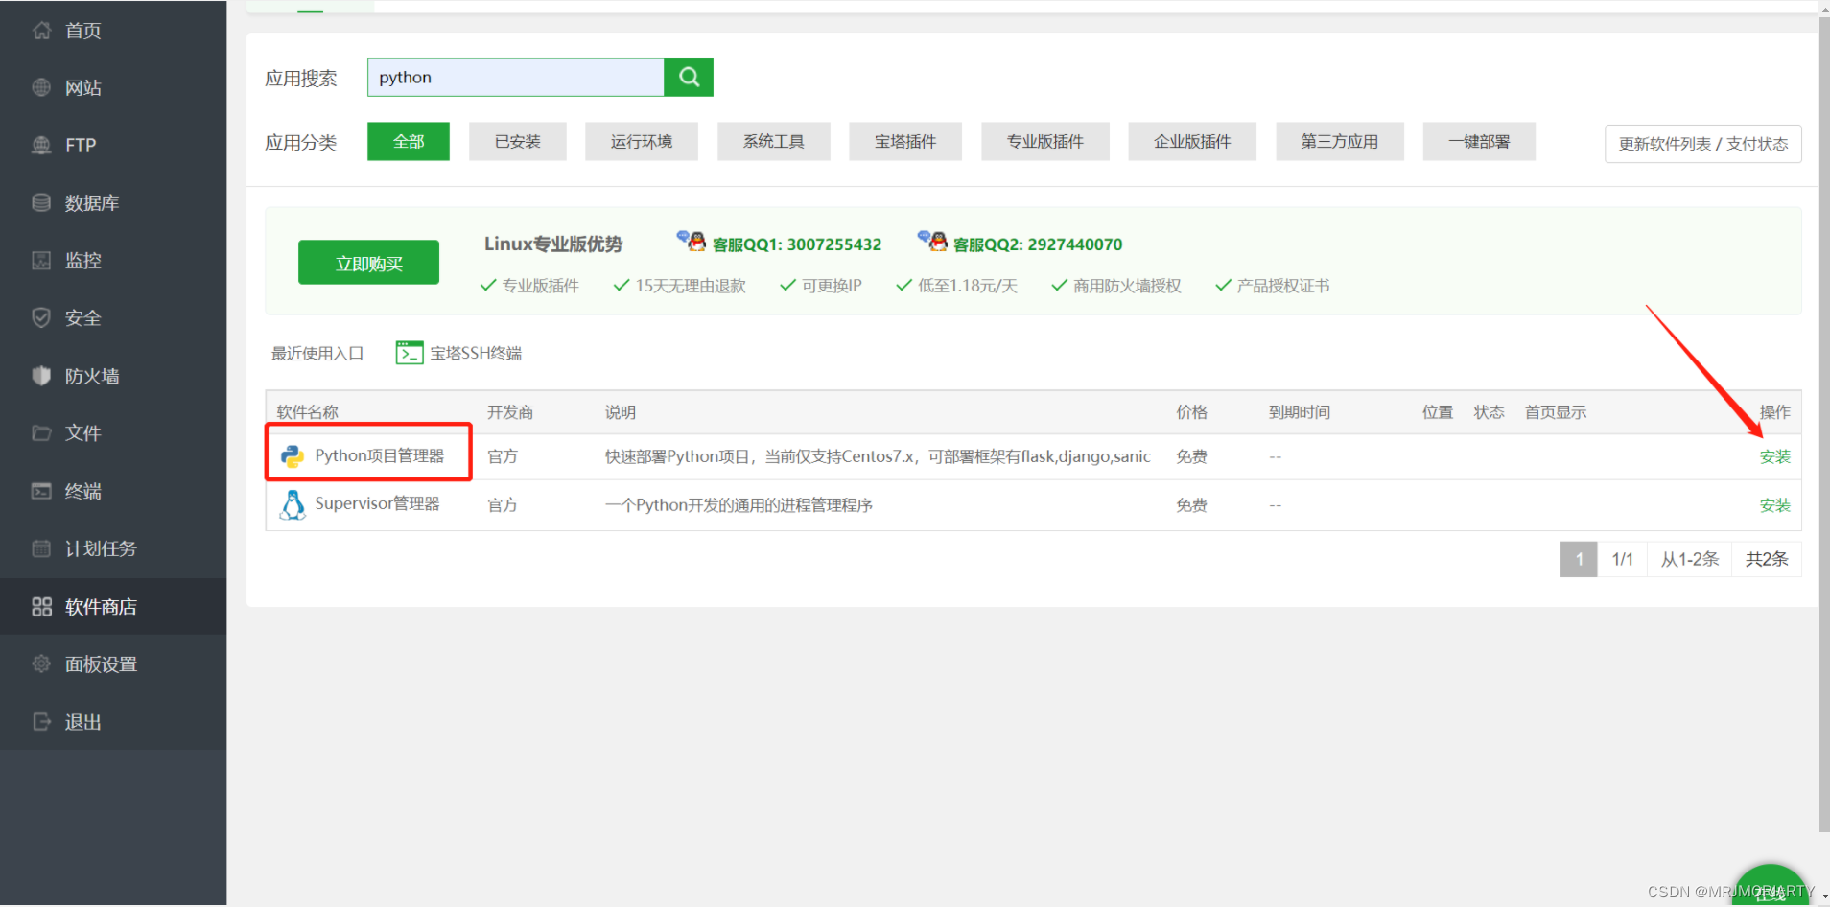The image size is (1830, 907).
Task: Click the firewall shield icon for 防火墙
Action: [41, 376]
